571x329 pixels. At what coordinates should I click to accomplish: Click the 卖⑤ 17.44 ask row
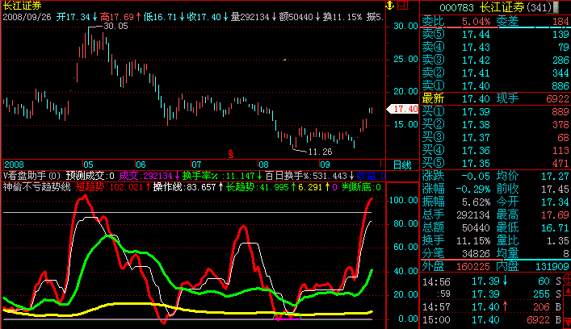point(495,34)
